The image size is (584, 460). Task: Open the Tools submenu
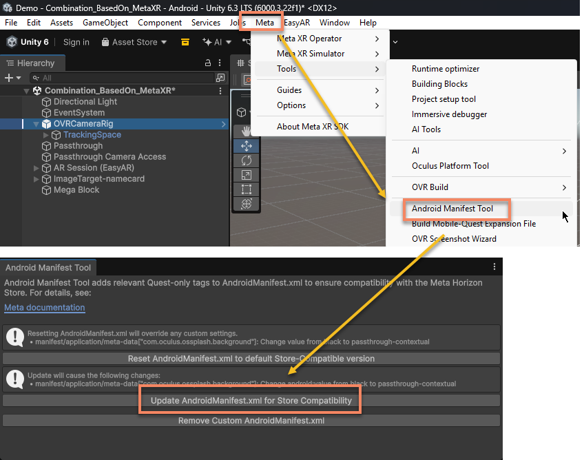[x=320, y=69]
